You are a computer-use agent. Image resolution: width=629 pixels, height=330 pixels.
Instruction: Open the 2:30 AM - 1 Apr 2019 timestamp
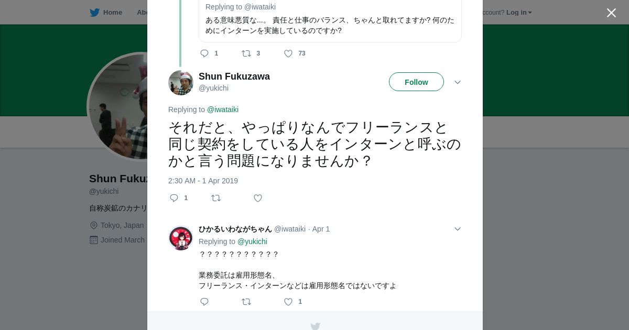203,181
